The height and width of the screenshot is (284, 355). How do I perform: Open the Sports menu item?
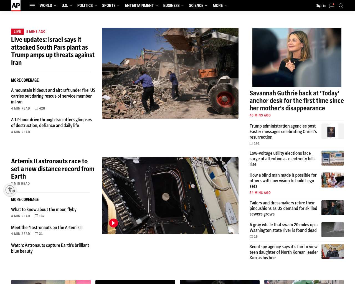coord(109,6)
